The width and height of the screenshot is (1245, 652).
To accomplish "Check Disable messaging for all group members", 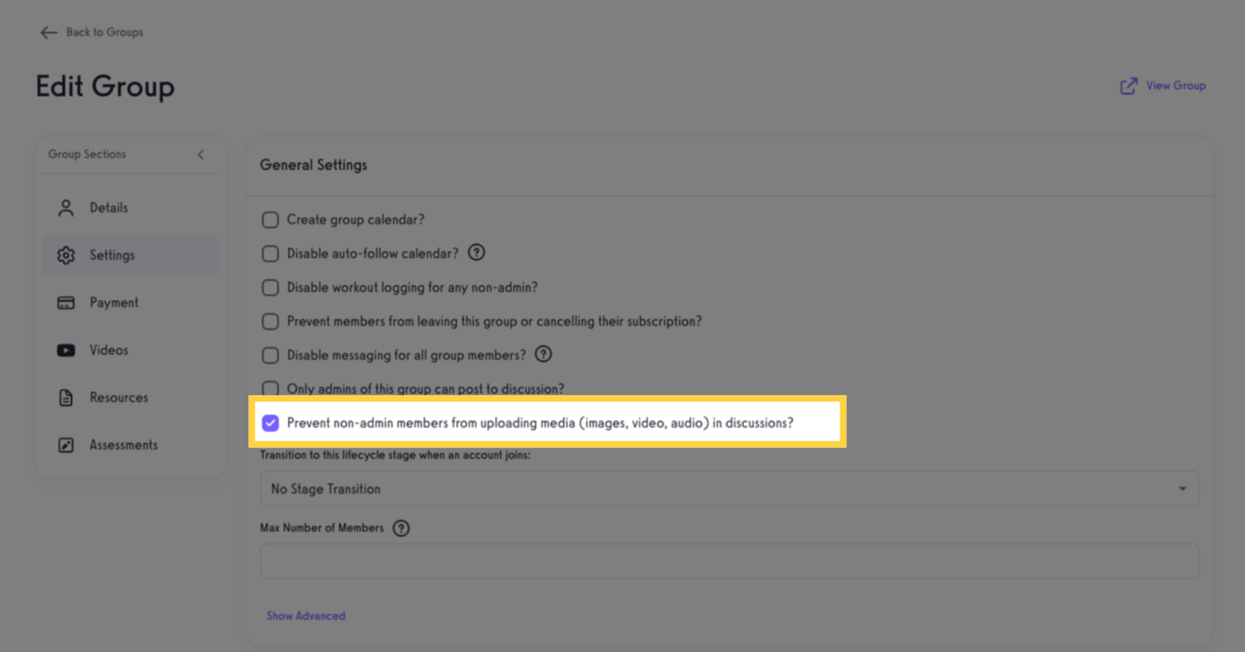I will [270, 355].
